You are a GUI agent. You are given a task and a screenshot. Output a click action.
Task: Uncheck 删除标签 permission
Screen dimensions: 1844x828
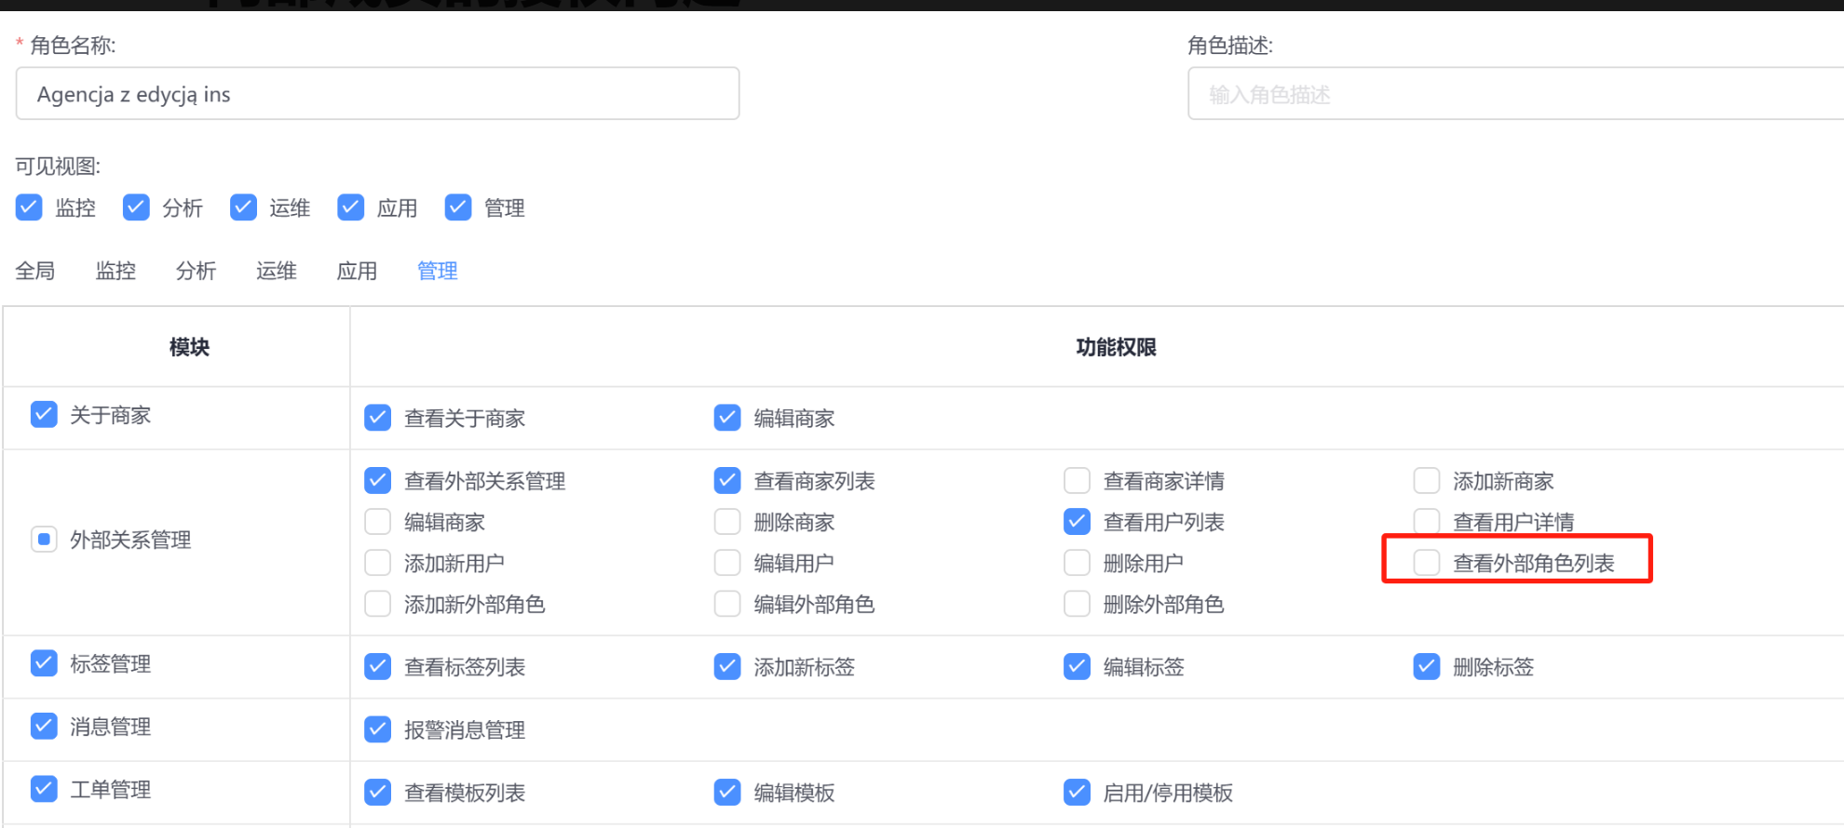point(1427,666)
